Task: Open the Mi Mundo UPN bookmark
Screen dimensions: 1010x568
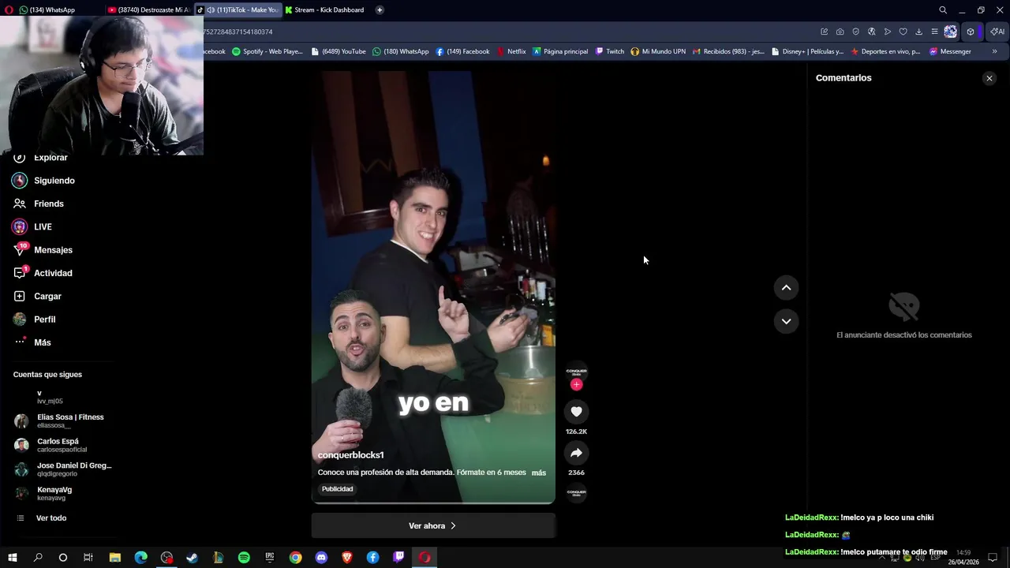Action: [658, 51]
